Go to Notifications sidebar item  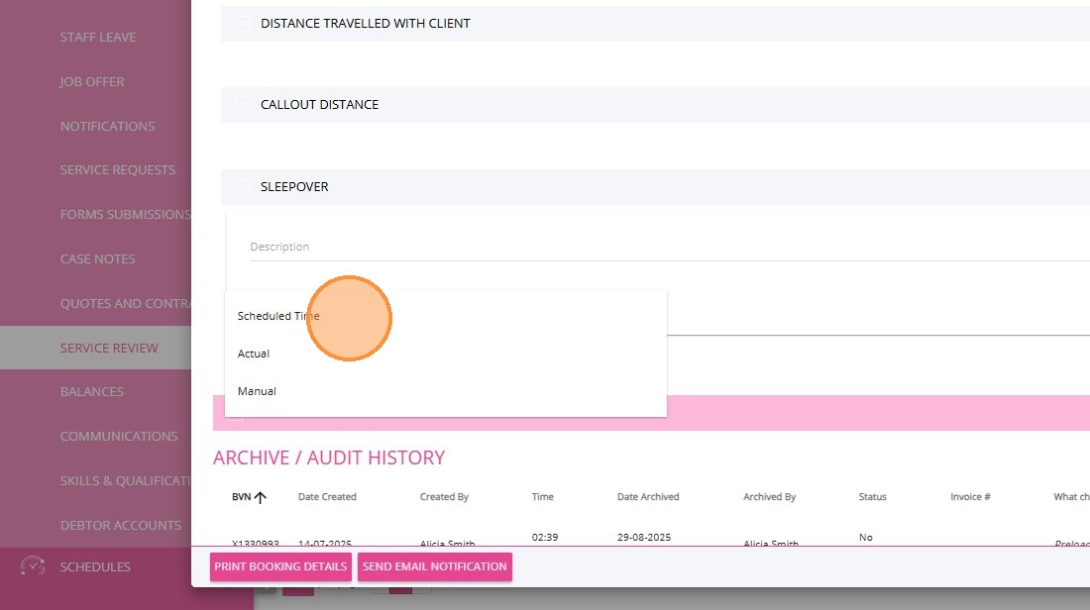pyautogui.click(x=107, y=127)
